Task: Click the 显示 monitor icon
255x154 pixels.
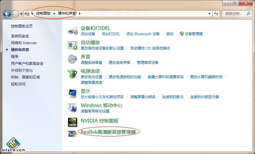Action: [x=73, y=94]
